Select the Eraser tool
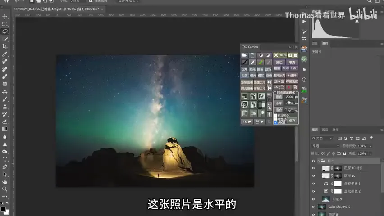Screen dimensions: 384x216 5,121
